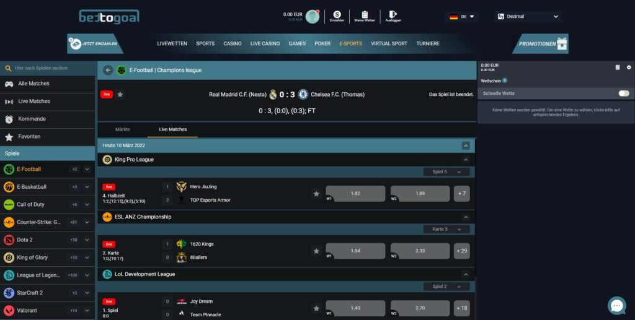Click the Promotionen gift banner
This screenshot has height=320, width=635.
pyautogui.click(x=540, y=43)
